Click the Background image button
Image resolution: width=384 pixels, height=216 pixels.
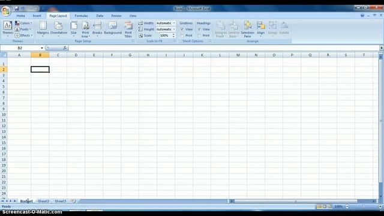113,28
